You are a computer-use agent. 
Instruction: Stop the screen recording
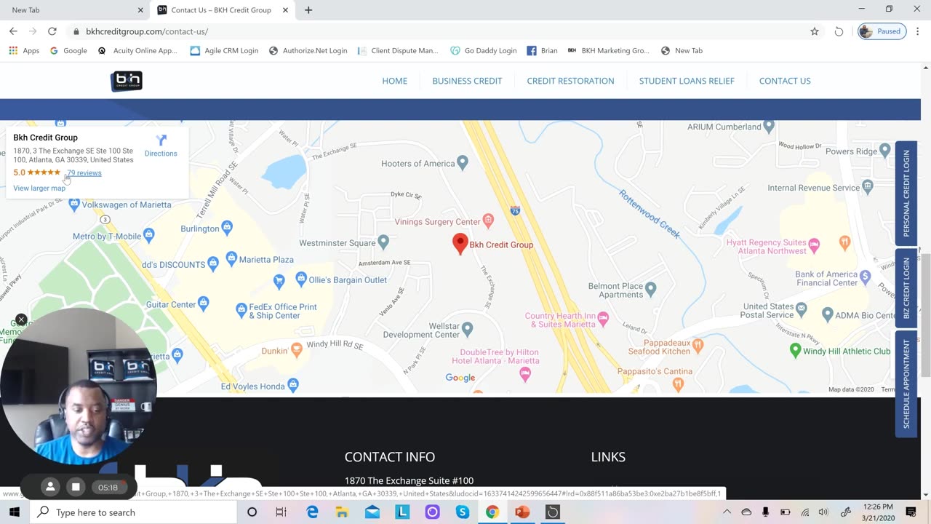pyautogui.click(x=76, y=487)
